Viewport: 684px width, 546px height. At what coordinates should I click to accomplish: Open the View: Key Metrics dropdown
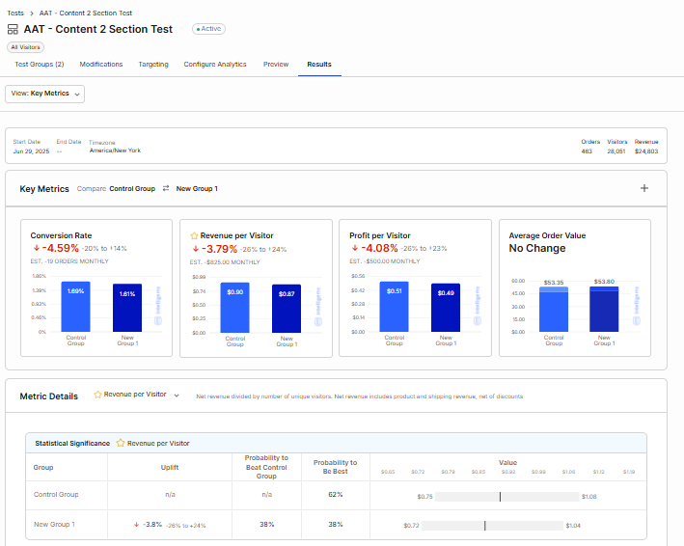tap(45, 94)
